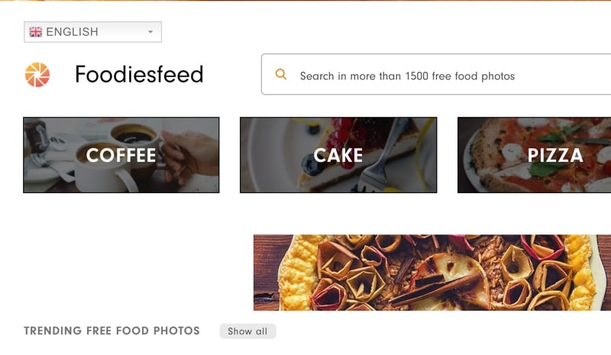
Task: Click the orange magnifier search icon
Action: tap(281, 75)
